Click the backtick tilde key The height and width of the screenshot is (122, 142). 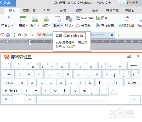pos(6,66)
